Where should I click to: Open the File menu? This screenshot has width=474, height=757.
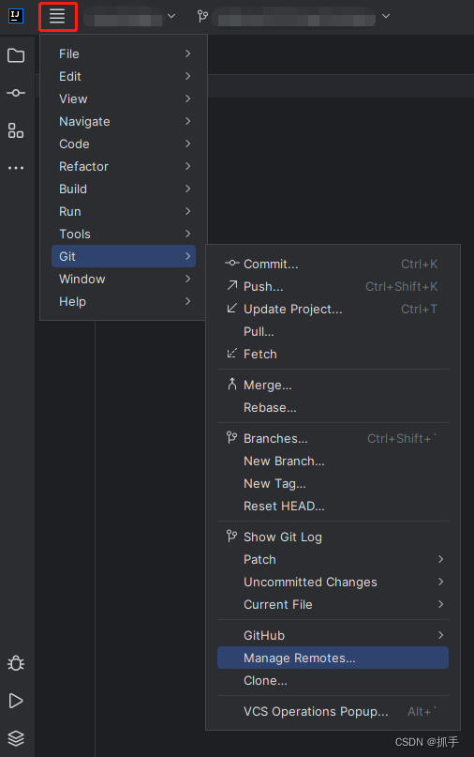tap(124, 53)
